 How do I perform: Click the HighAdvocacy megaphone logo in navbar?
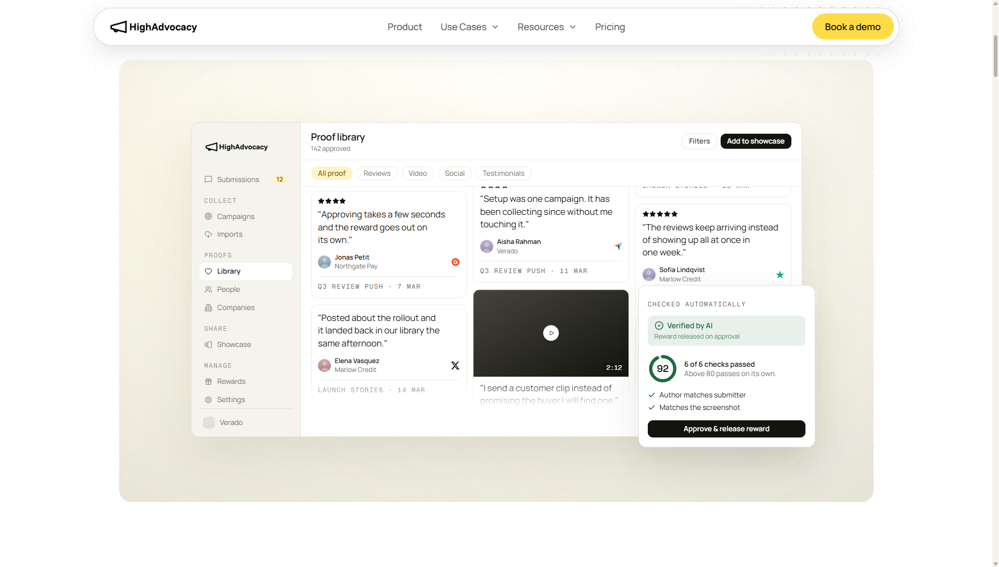pyautogui.click(x=119, y=27)
